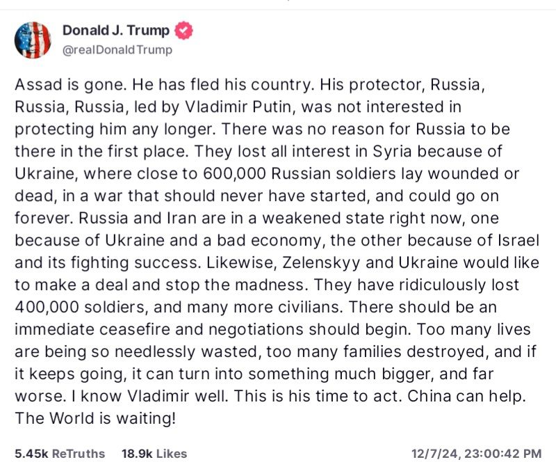Click the name "Vladimir Putin" in the text
The width and height of the screenshot is (556, 462).
(240, 107)
